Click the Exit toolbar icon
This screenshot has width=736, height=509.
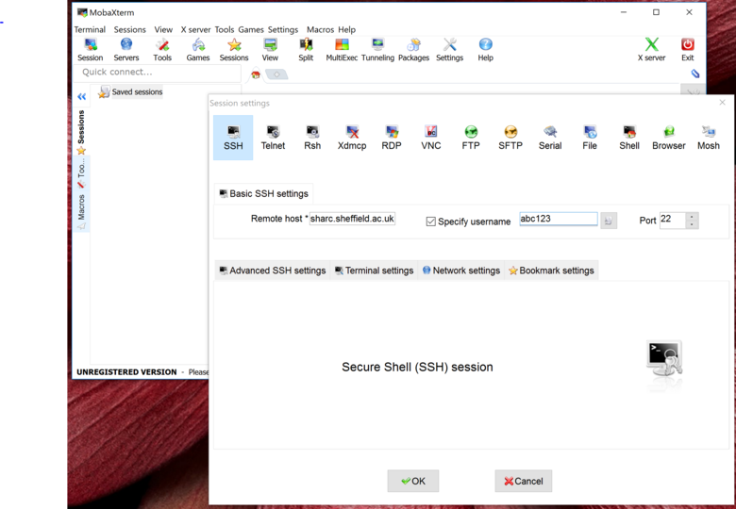(x=688, y=50)
